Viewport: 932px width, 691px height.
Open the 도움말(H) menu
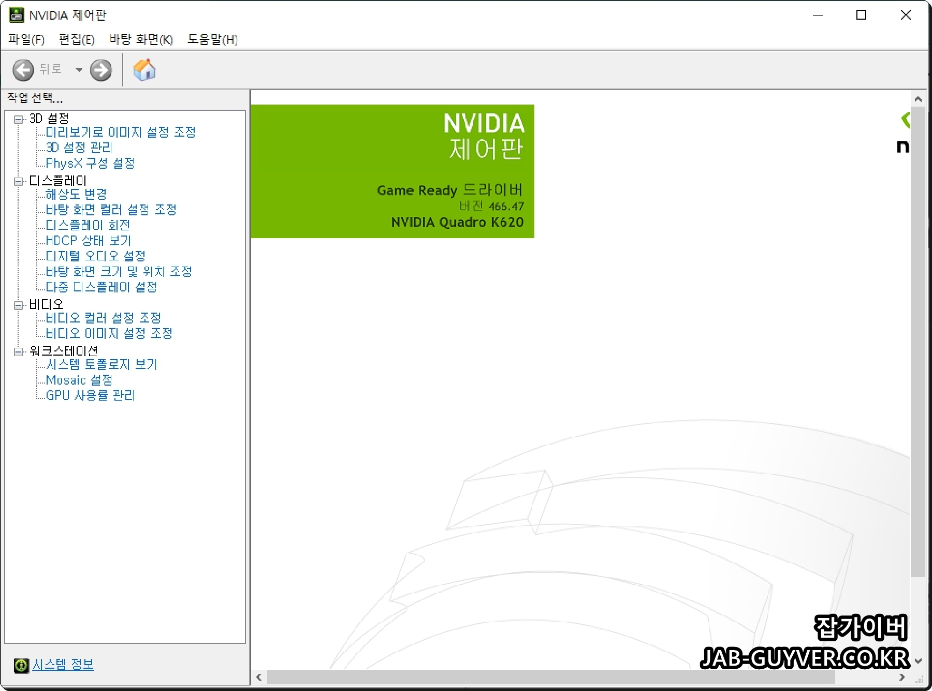[212, 39]
